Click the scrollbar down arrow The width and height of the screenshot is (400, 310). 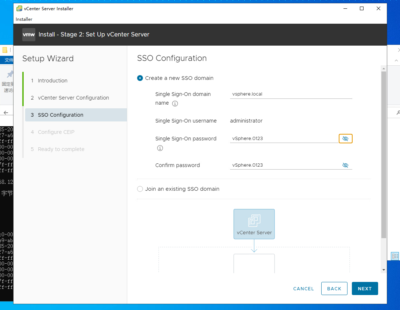[384, 270]
